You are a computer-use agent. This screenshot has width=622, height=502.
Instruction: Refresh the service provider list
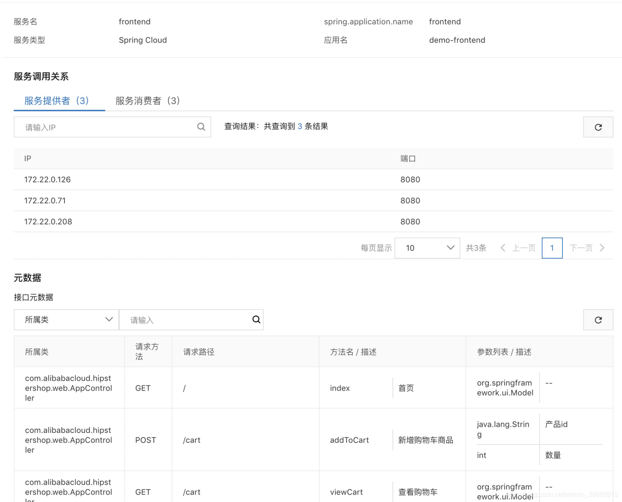point(598,127)
